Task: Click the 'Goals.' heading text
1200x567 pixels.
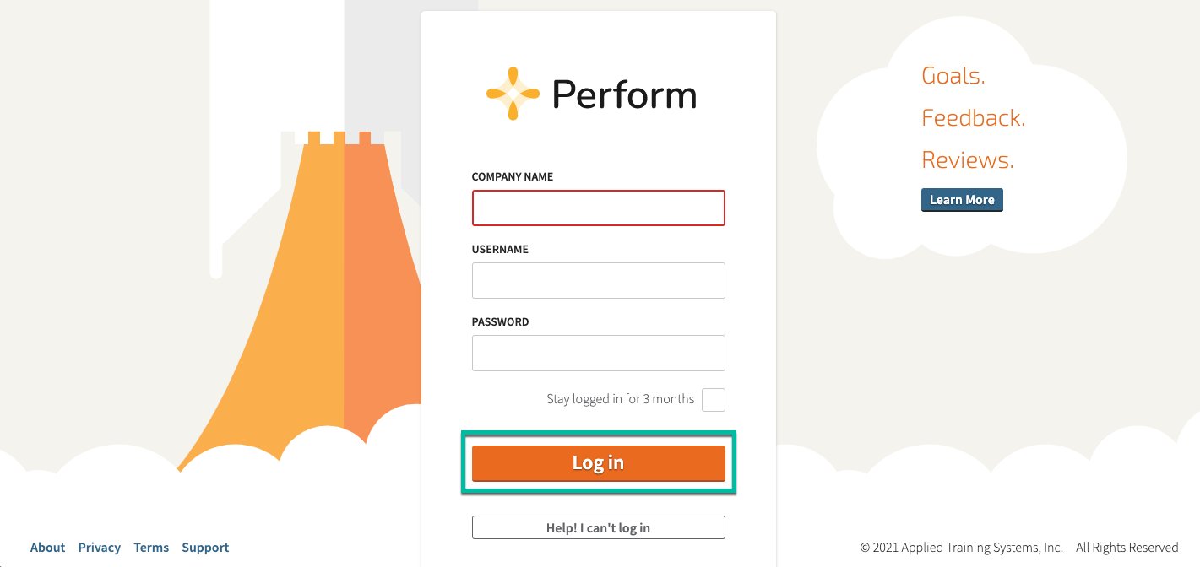Action: click(x=953, y=76)
